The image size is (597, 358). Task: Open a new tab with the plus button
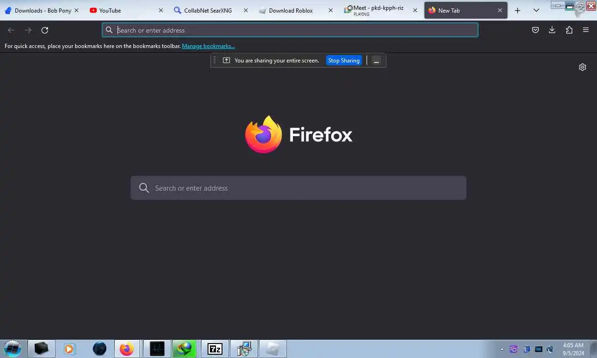pos(517,10)
